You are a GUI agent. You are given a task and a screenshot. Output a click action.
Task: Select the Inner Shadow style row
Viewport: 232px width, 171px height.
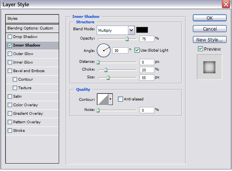(x=32, y=45)
